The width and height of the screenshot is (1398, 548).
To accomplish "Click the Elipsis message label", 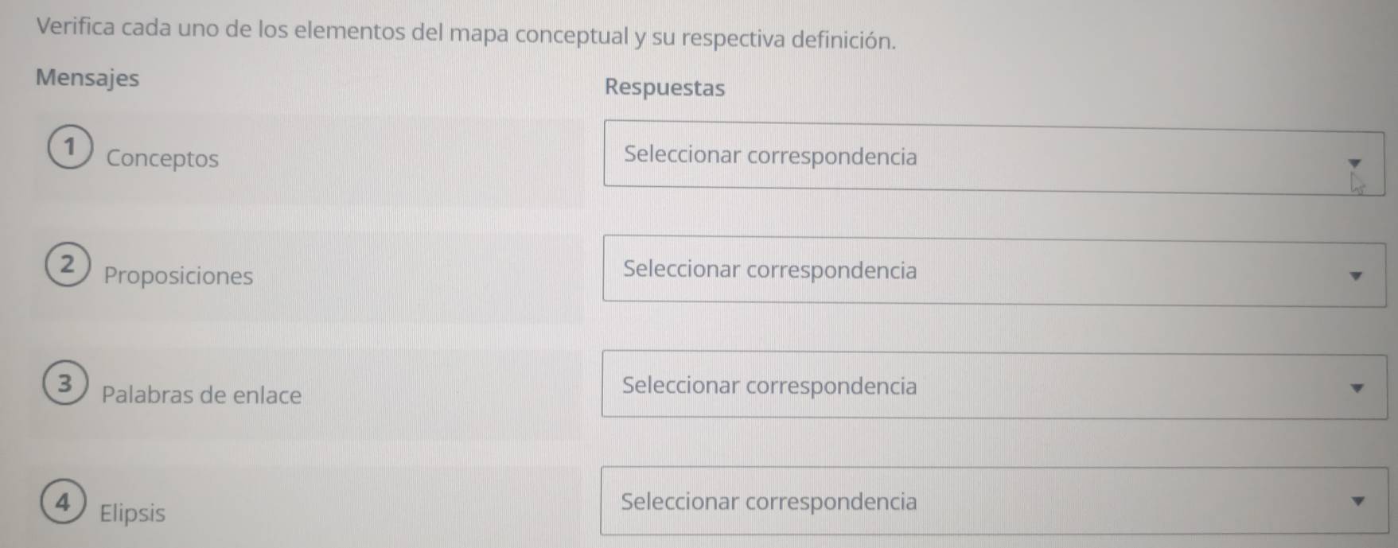I will pyautogui.click(x=132, y=513).
